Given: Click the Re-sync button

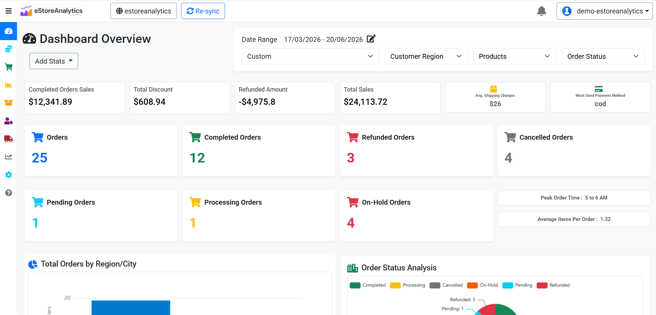Looking at the screenshot, I should point(203,11).
